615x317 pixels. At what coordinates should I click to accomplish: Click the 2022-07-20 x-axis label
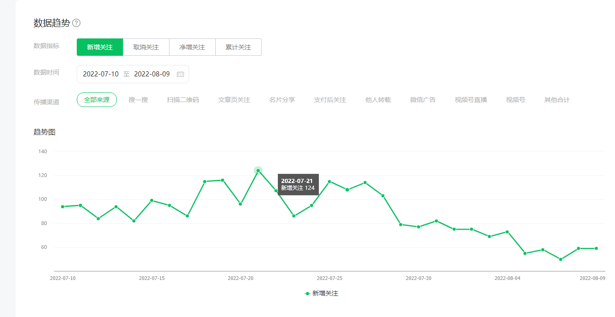(240, 278)
